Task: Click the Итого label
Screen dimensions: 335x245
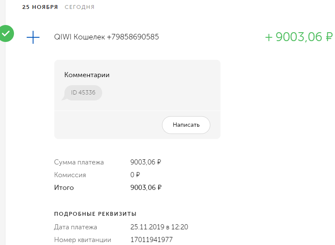Action: (64, 187)
